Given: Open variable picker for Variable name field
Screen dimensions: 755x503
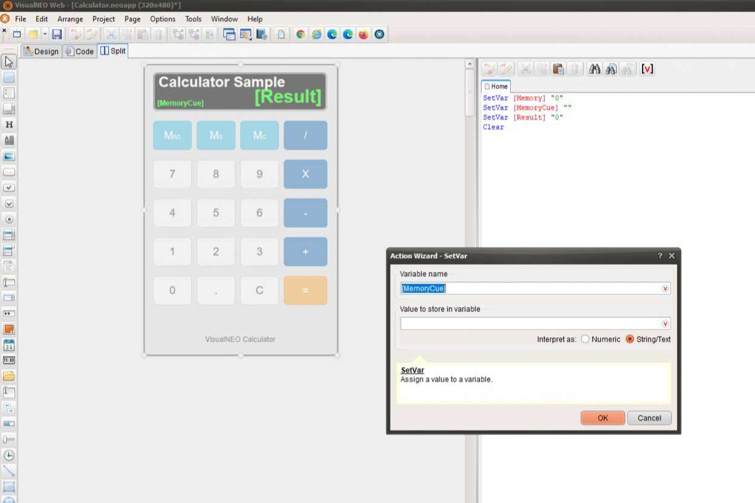Looking at the screenshot, I should click(x=666, y=289).
